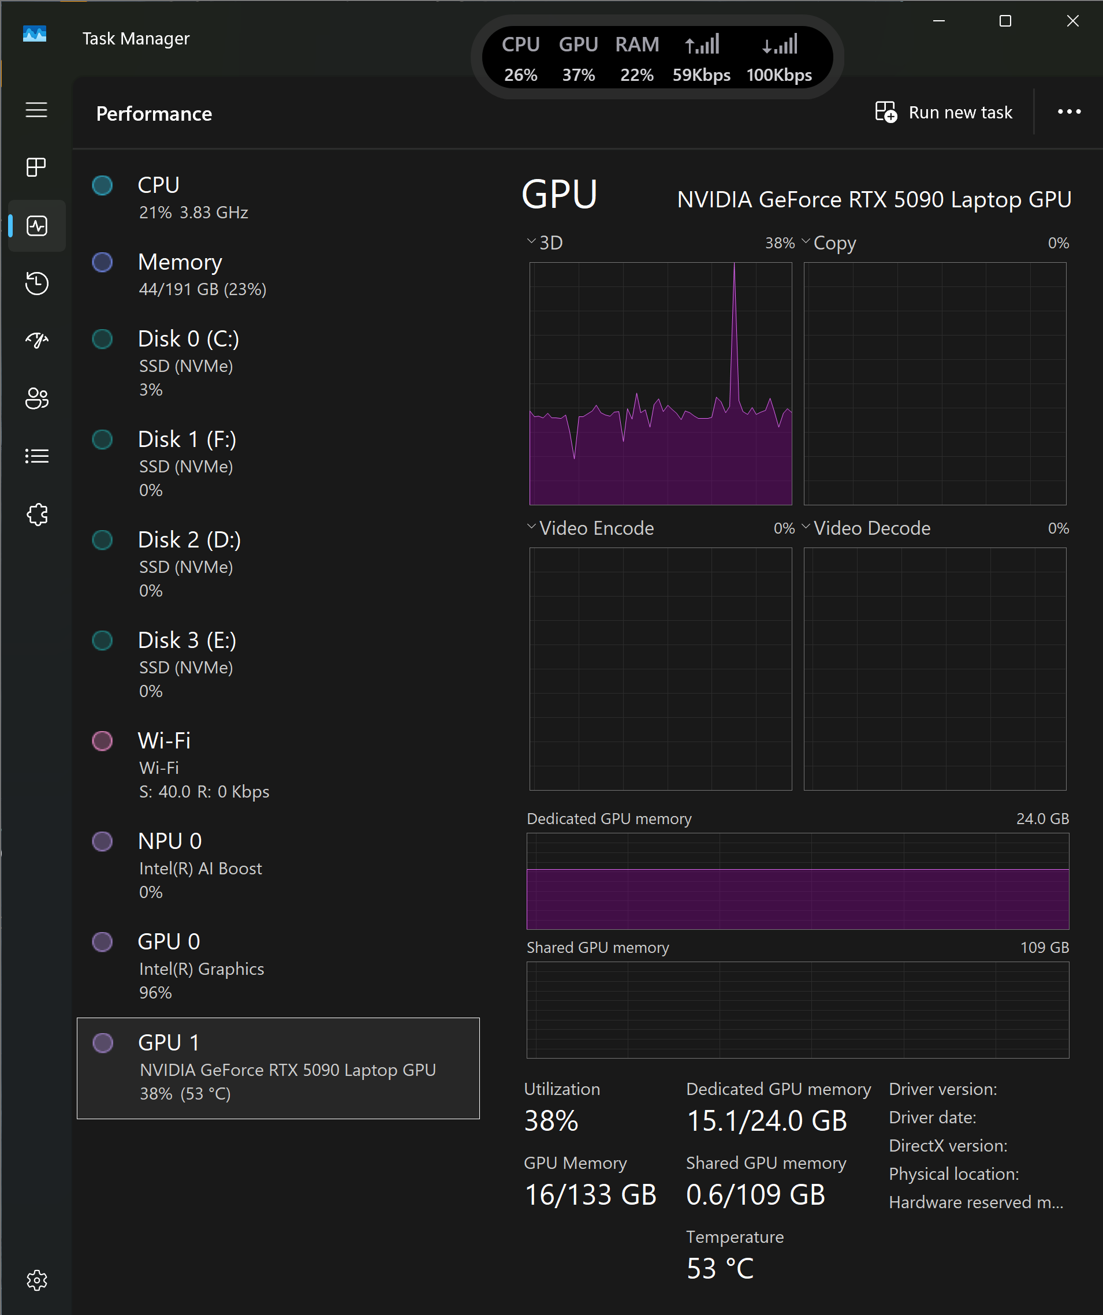
Task: Open the hamburger navigation menu
Action: click(x=36, y=110)
